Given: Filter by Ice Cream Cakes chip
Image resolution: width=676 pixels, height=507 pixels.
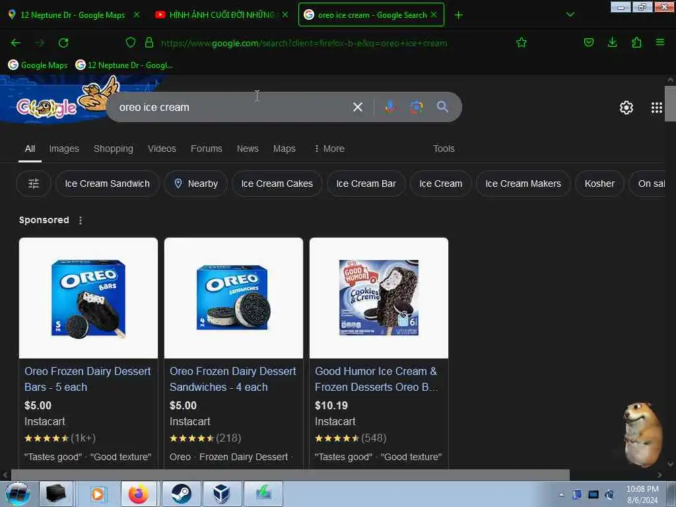Looking at the screenshot, I should 277,184.
